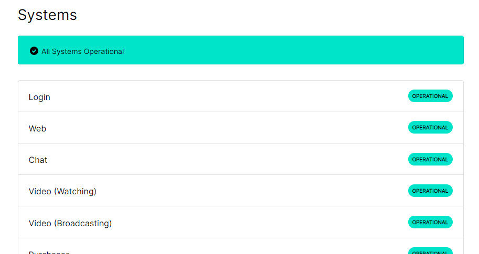This screenshot has height=254, width=479.
Task: Click the partially visible Purchases row label
Action: tap(49, 252)
